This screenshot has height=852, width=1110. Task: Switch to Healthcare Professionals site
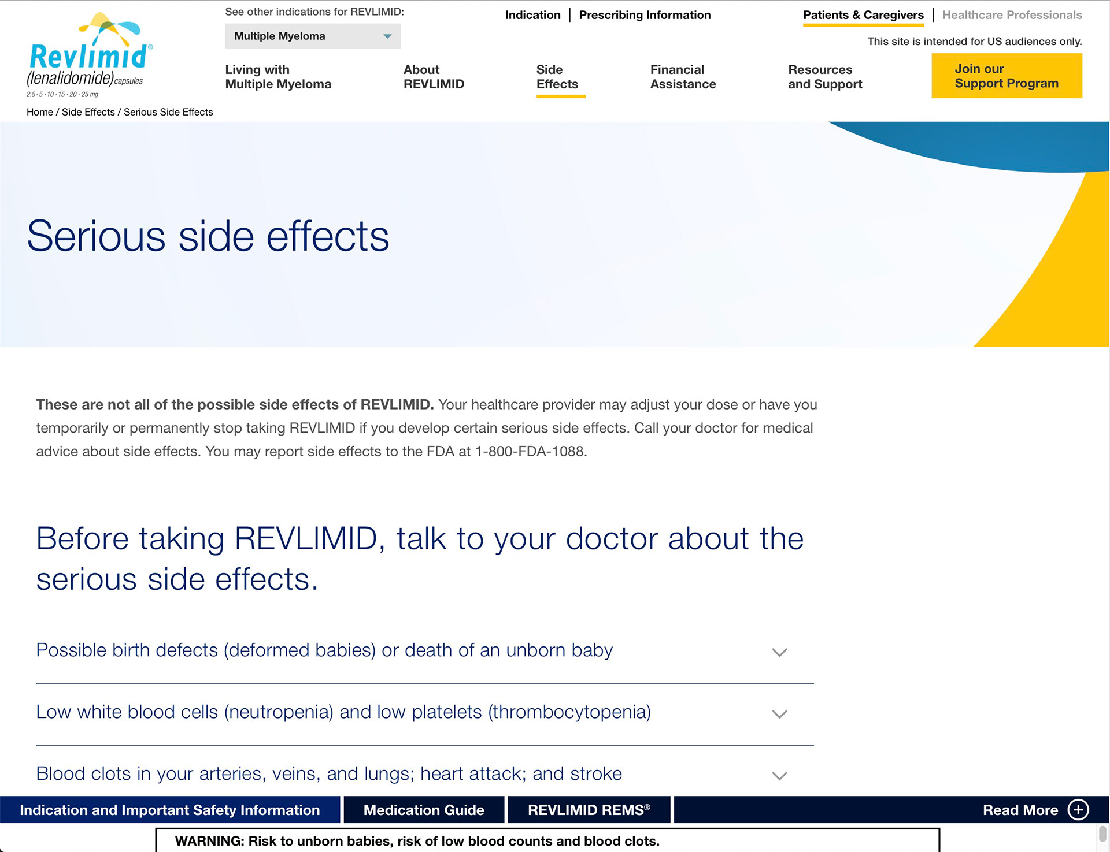coord(1012,15)
